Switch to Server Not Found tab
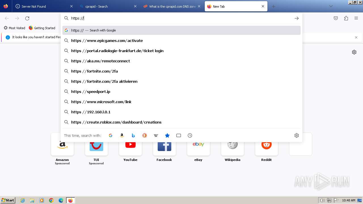Viewport: 363px width, 204px height. click(44, 6)
